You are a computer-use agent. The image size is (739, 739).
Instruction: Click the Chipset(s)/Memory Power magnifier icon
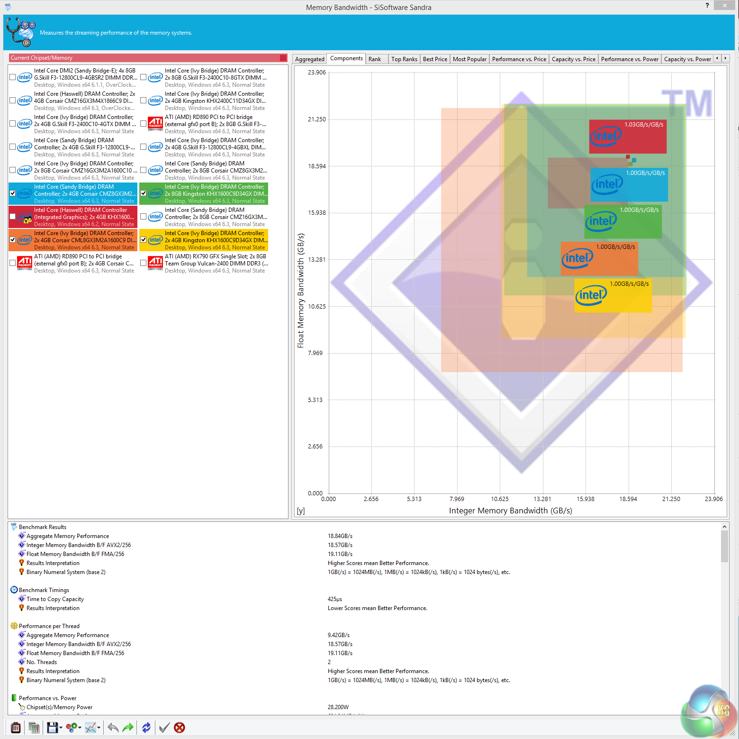click(x=21, y=707)
